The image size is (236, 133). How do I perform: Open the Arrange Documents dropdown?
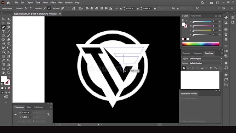point(211,3)
